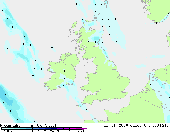Click the '(06+21)' forecast run label
This screenshot has width=170, height=132.
point(160,126)
